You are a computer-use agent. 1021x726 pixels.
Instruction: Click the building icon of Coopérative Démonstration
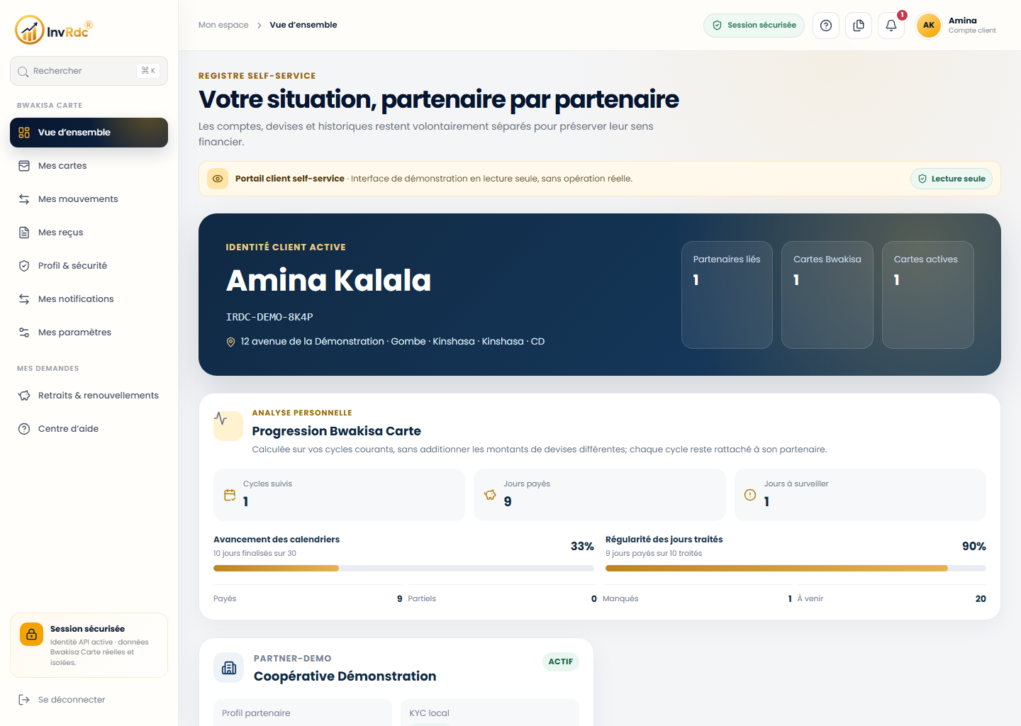pos(229,668)
